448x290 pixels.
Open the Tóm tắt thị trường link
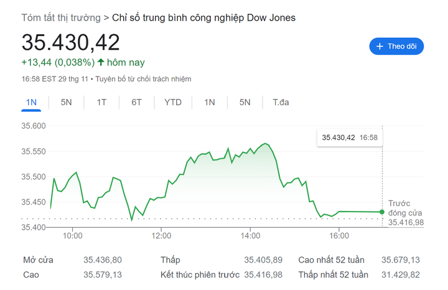click(61, 17)
